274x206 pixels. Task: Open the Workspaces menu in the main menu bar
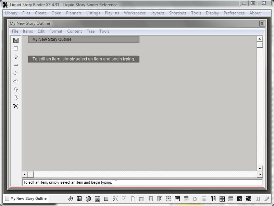point(135,13)
